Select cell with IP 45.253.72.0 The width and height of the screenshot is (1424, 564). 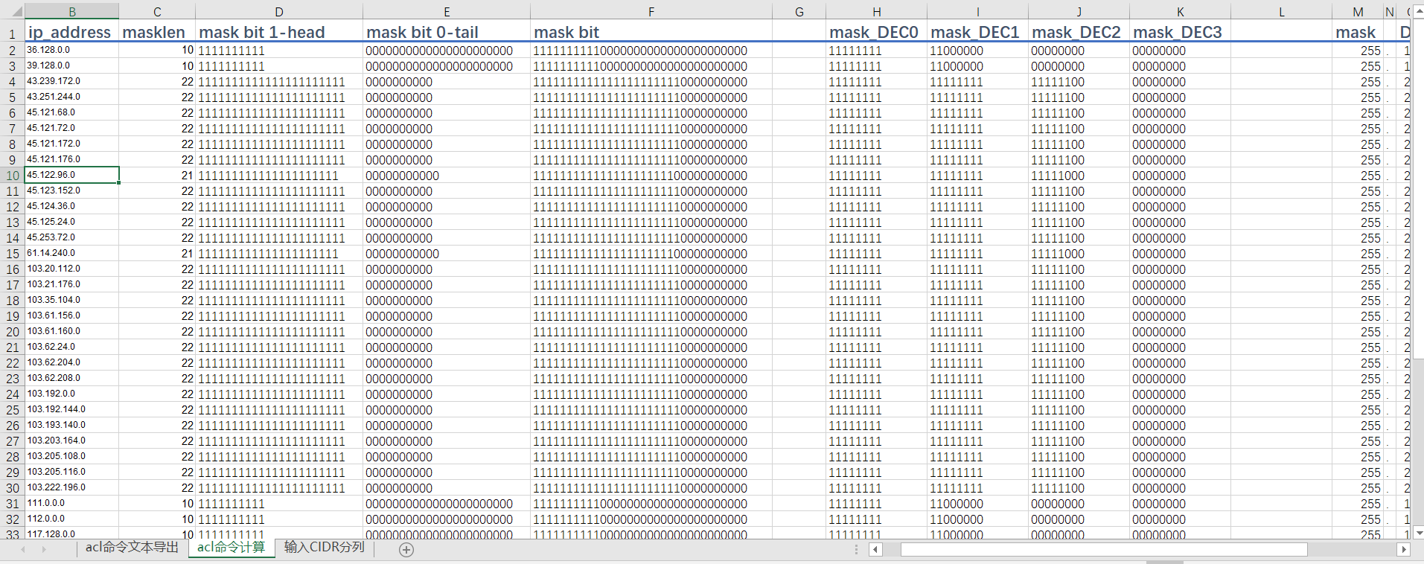pyautogui.click(x=71, y=238)
